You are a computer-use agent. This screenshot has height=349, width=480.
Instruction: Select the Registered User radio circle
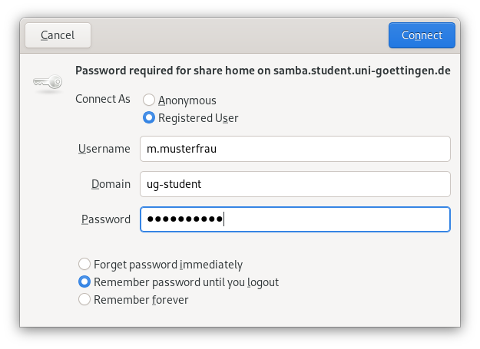(x=149, y=117)
